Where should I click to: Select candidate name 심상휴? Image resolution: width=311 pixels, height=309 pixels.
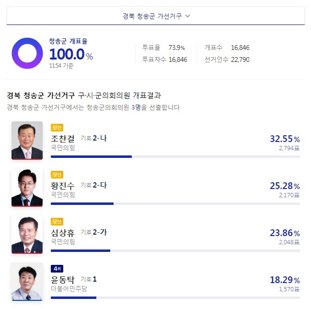[x=63, y=233]
